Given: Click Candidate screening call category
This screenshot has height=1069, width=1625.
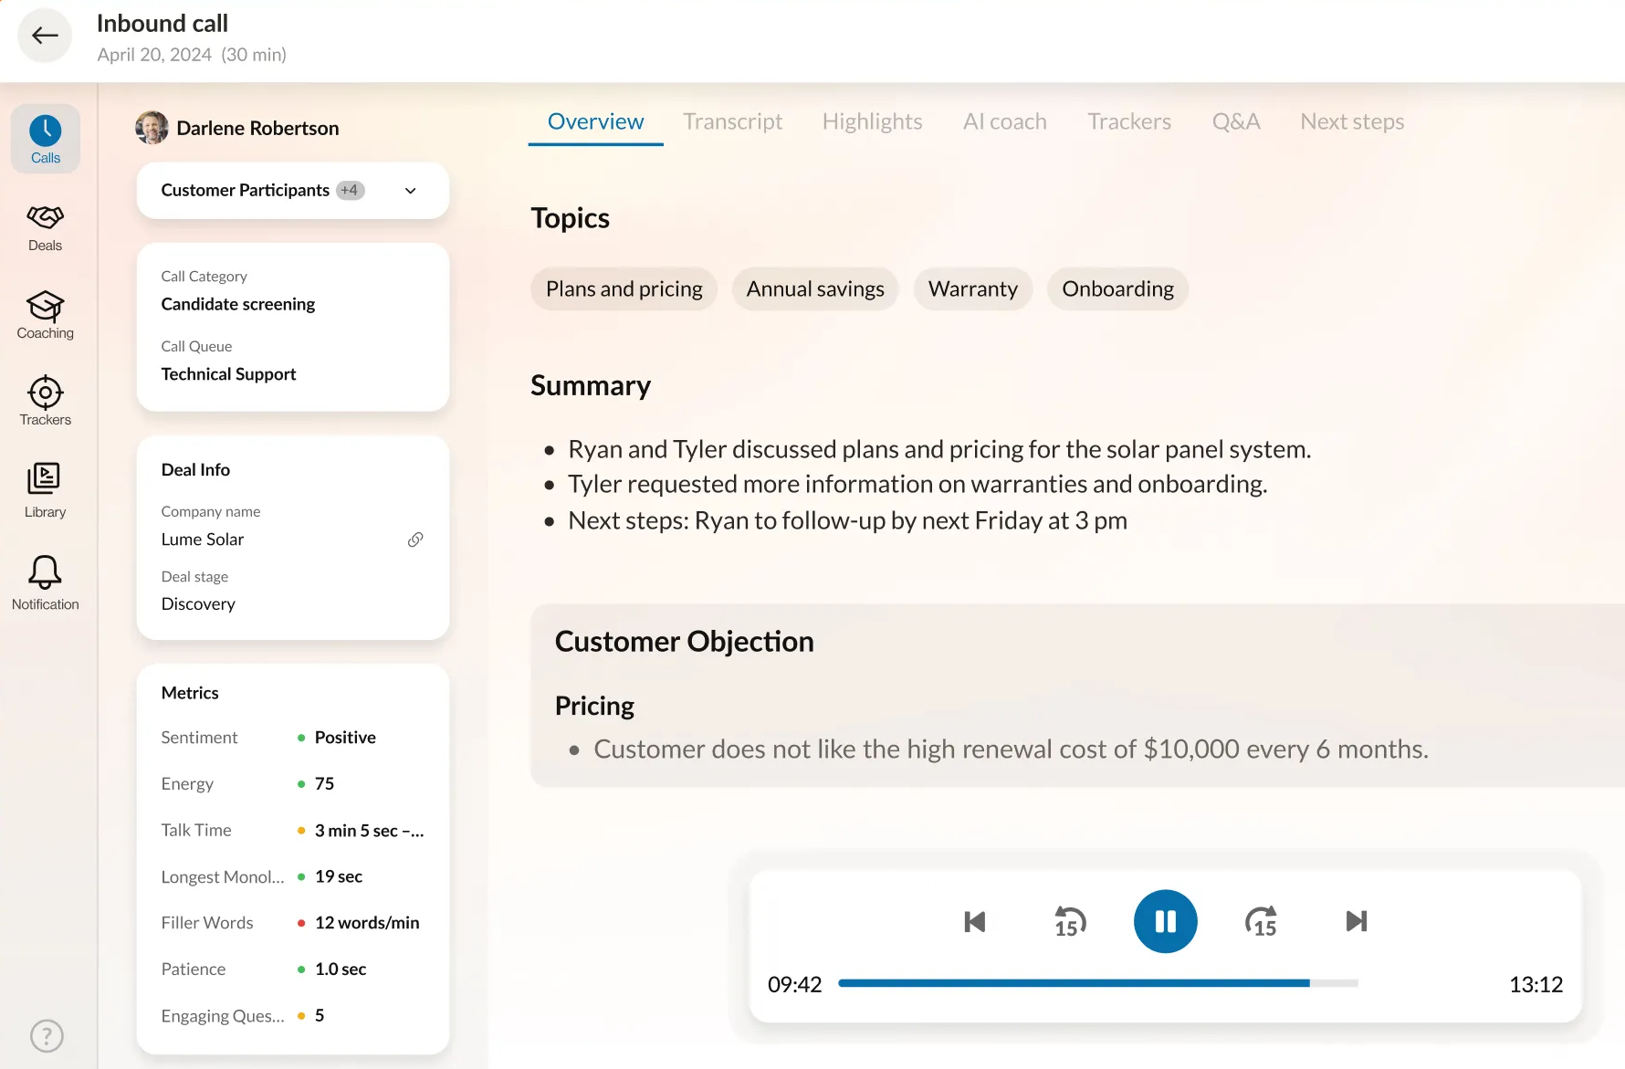Looking at the screenshot, I should click(x=238, y=304).
